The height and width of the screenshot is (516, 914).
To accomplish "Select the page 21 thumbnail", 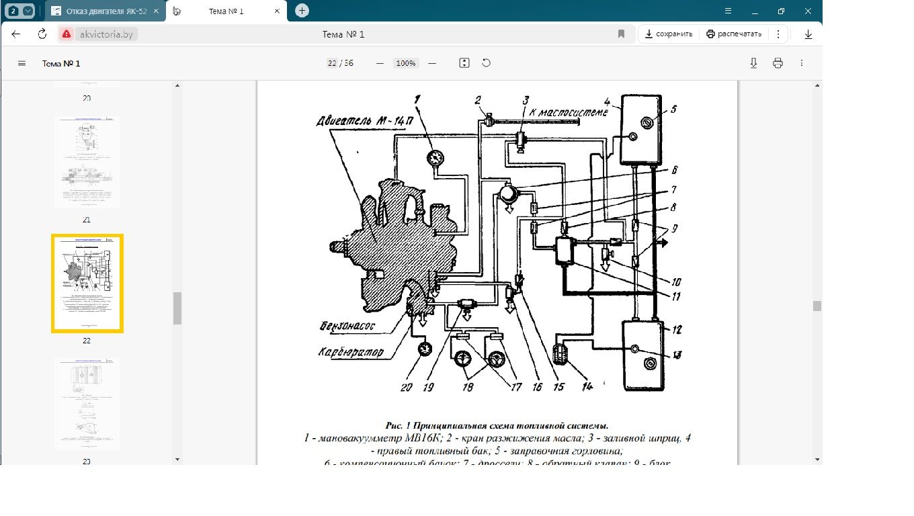I will coord(87,162).
